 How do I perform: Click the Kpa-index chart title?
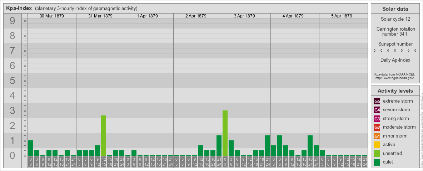pyautogui.click(x=19, y=8)
